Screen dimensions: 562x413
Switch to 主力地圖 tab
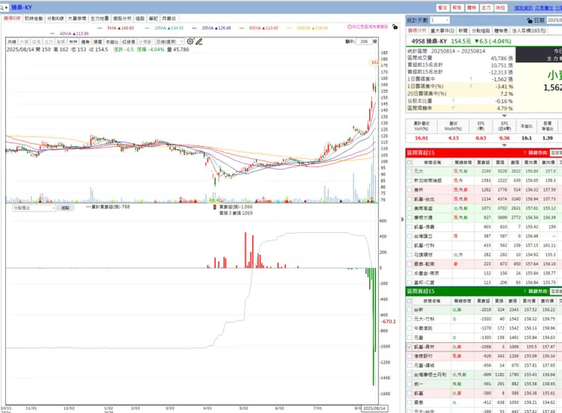[99, 19]
